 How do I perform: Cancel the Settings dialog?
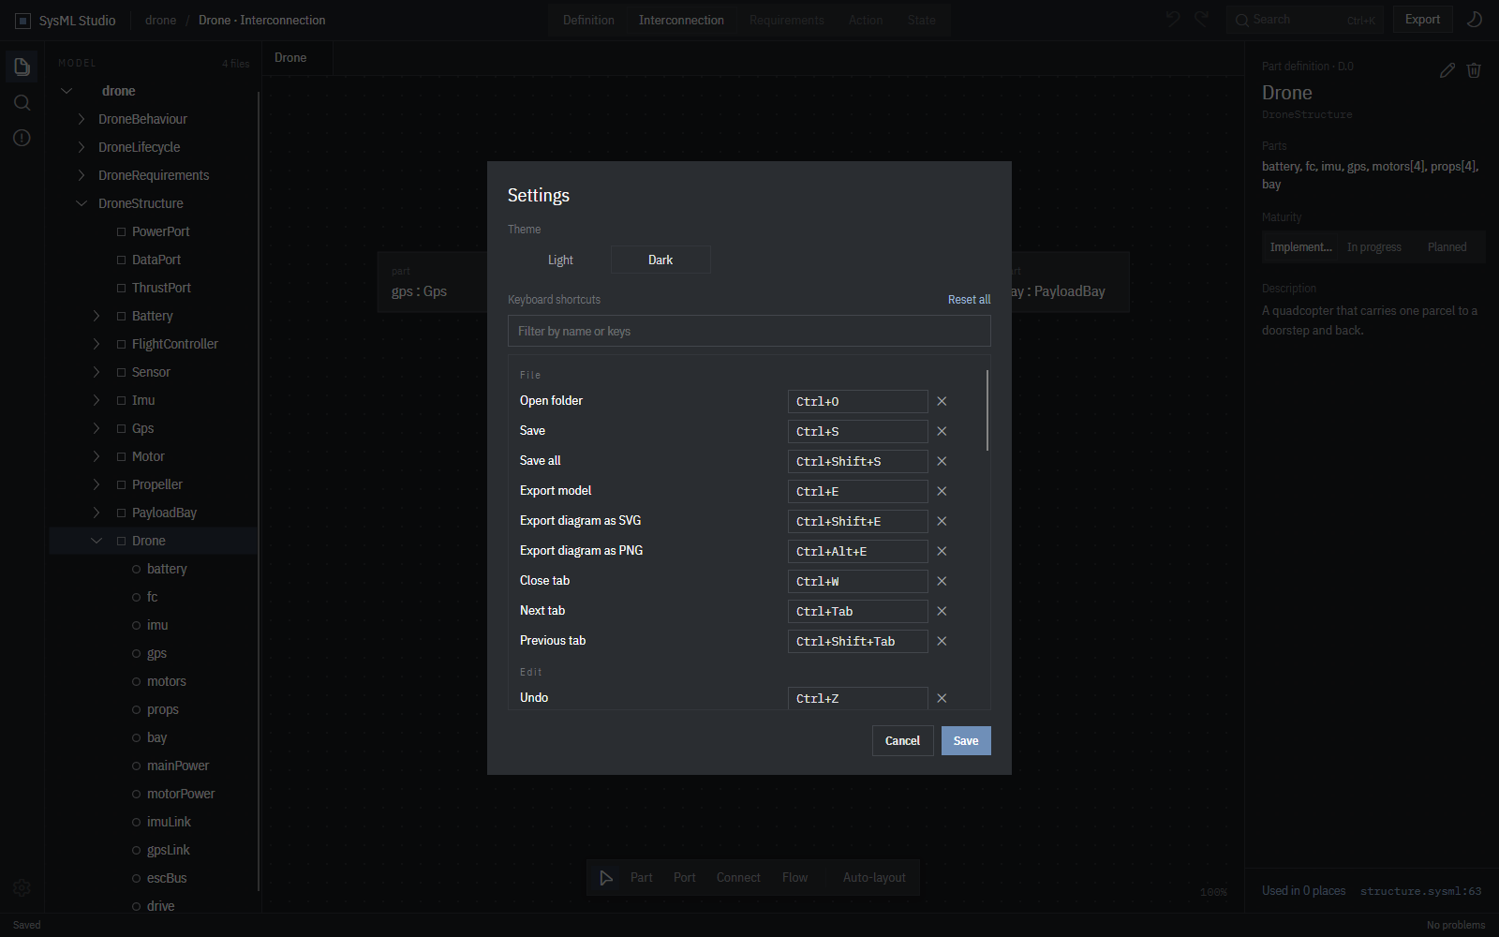902,740
